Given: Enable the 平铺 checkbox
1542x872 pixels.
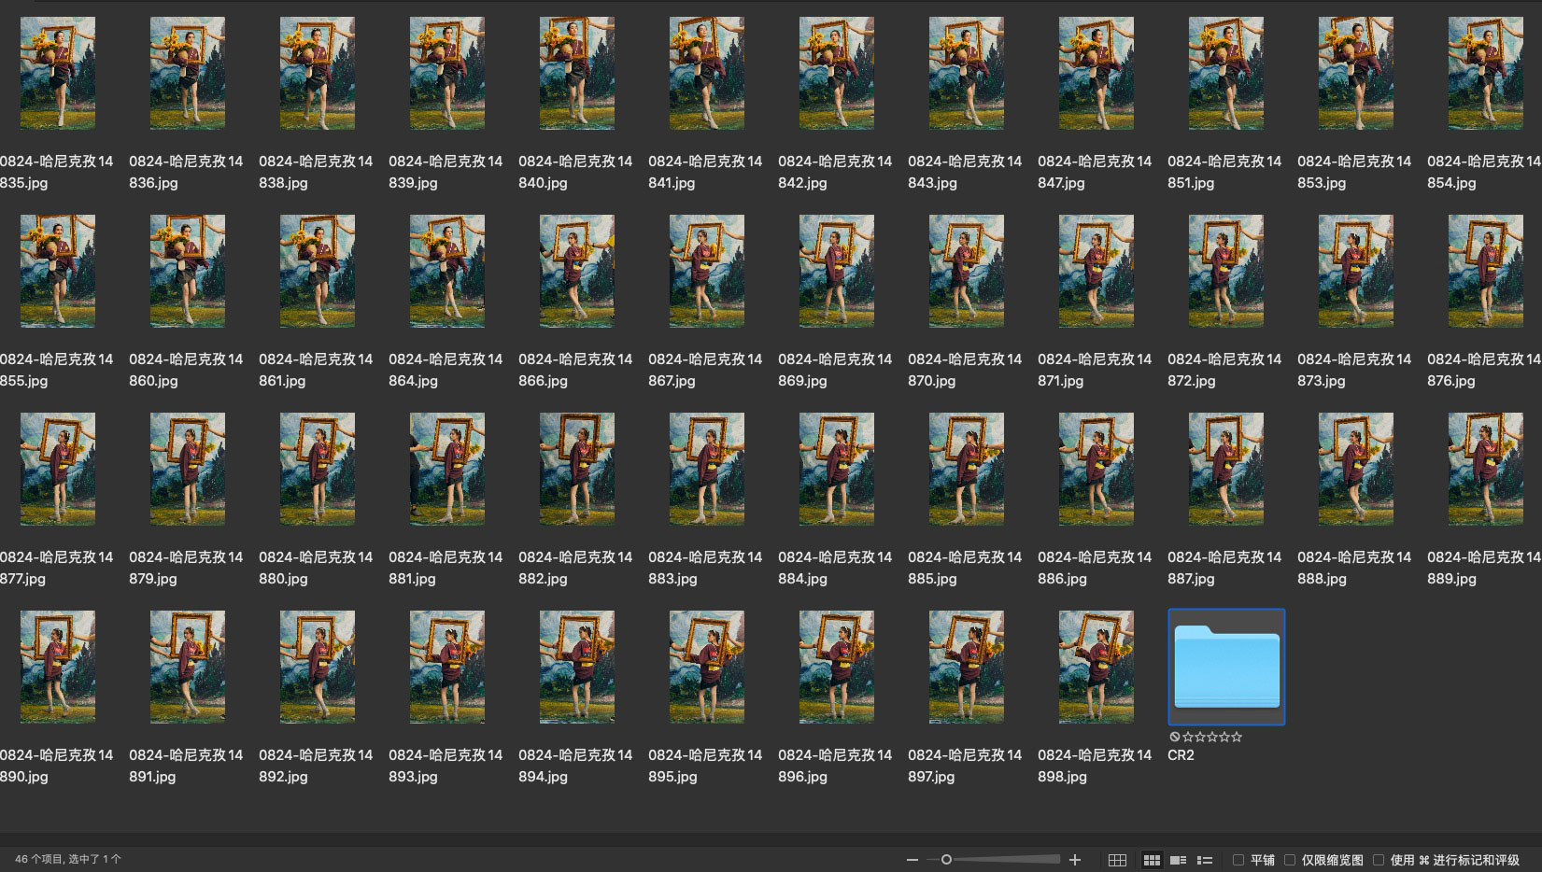Looking at the screenshot, I should point(1238,860).
